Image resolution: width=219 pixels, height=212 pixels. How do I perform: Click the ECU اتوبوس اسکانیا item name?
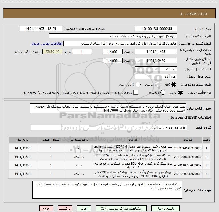pyautogui.click(x=133, y=165)
